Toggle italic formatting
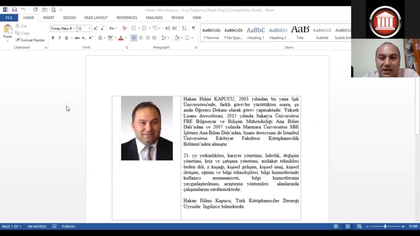The width and height of the screenshot is (420, 236). [60, 38]
